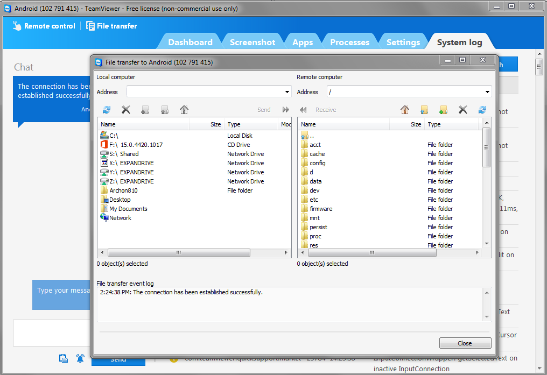Screen dimensions: 547x375
Task: Toggle chat notification sound bell
Action: point(80,358)
